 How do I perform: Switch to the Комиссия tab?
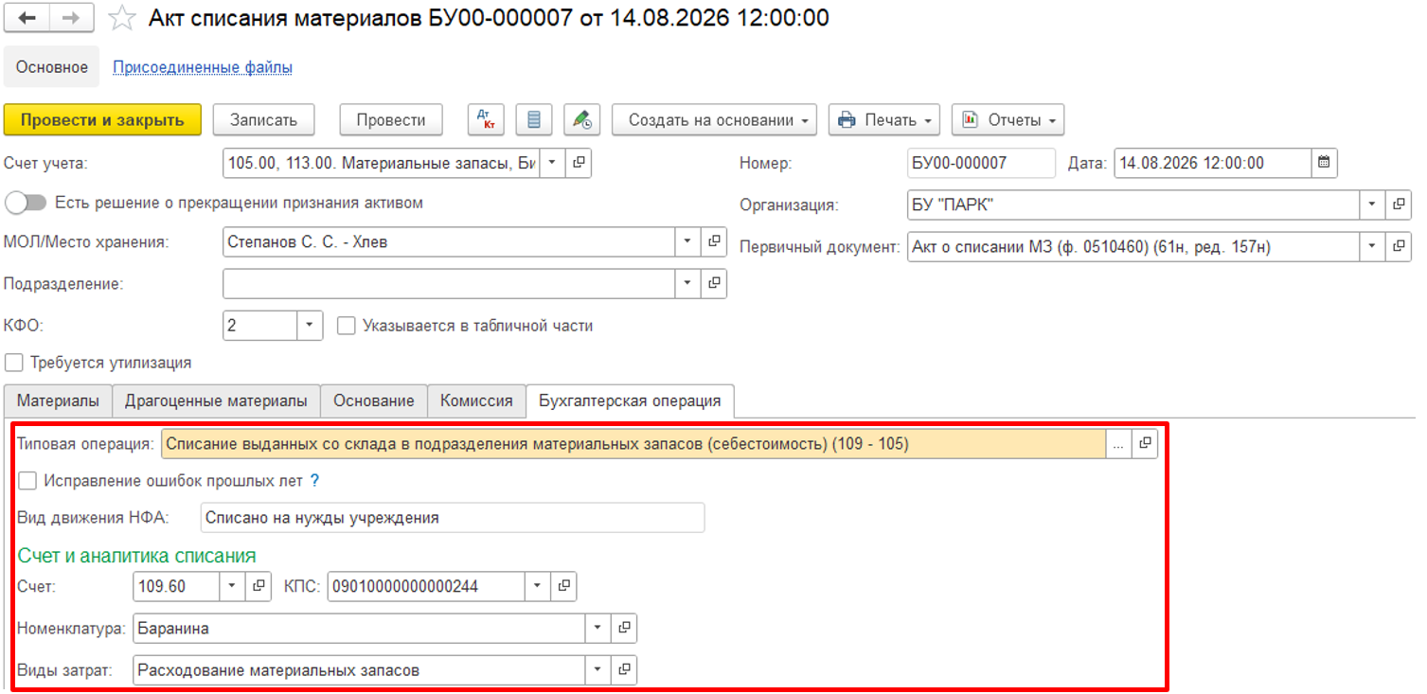coord(476,400)
